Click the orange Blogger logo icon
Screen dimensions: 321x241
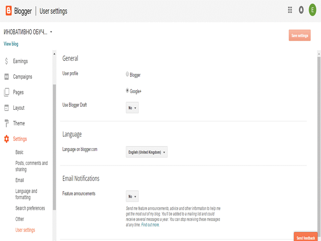pyautogui.click(x=8, y=10)
